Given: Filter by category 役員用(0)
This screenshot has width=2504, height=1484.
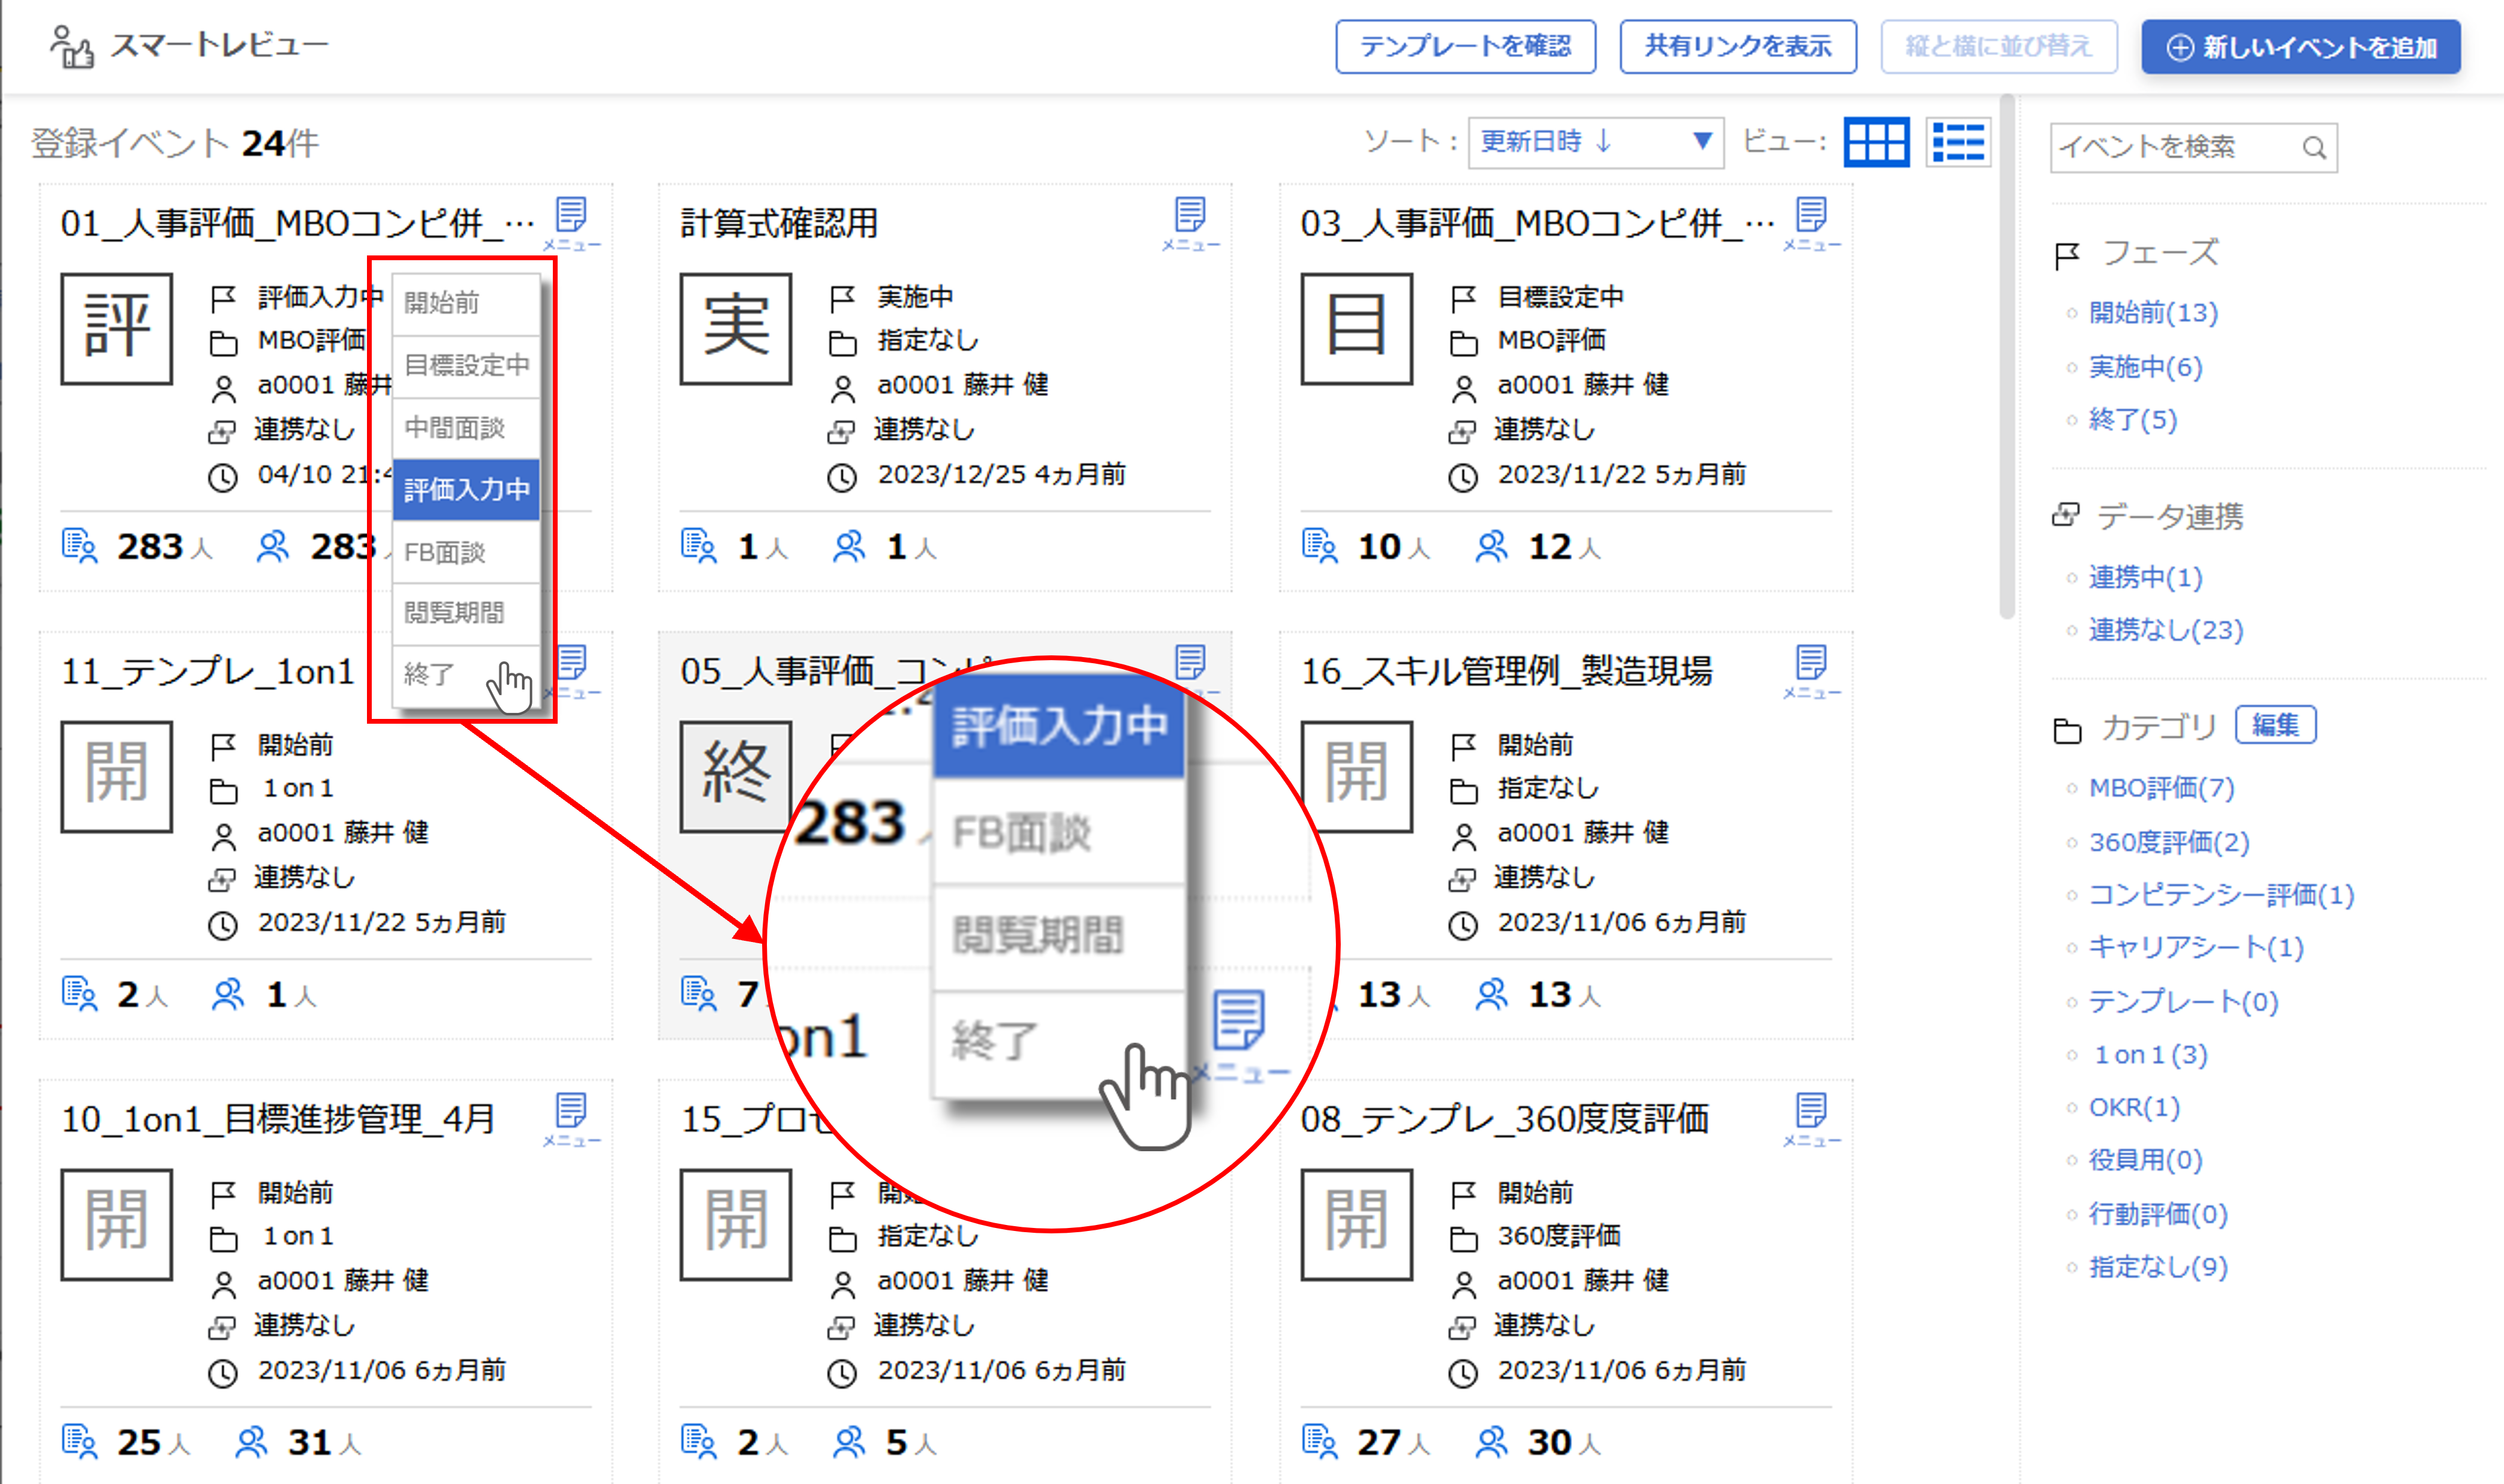Looking at the screenshot, I should pyautogui.click(x=2145, y=1160).
